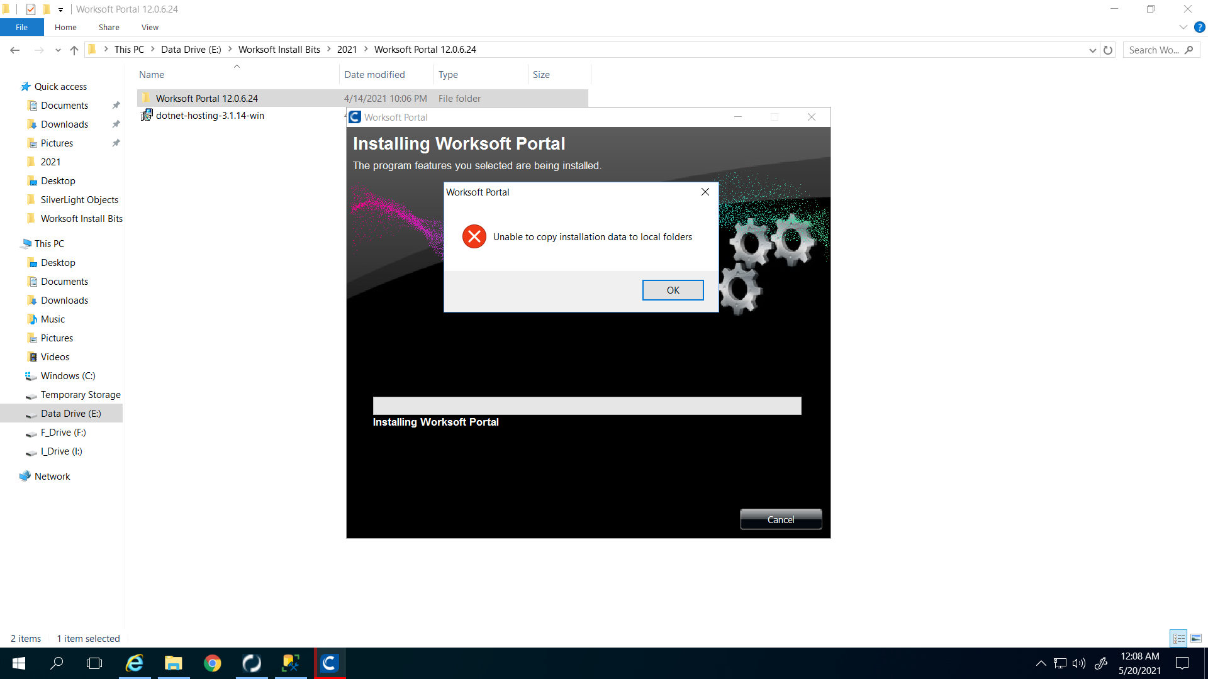Open network status tray icon

tap(1060, 663)
